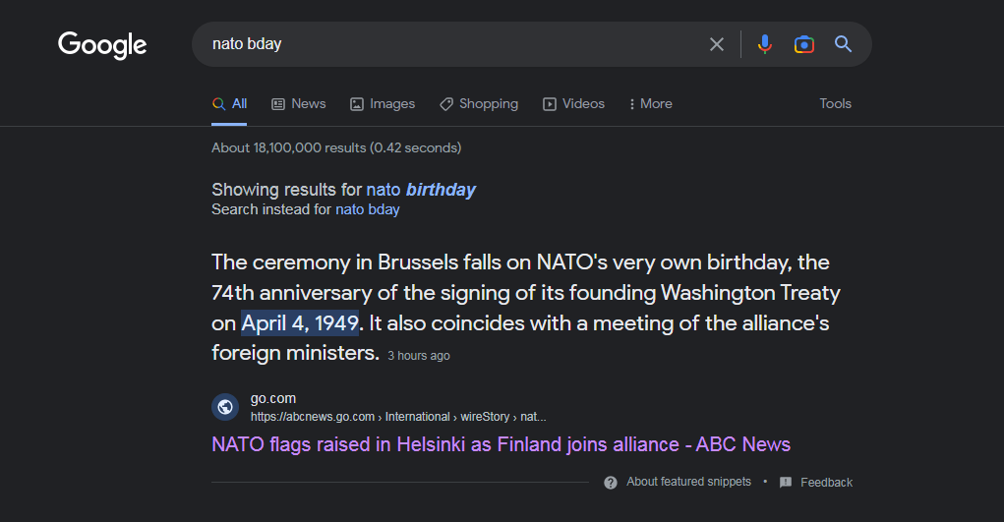Click the feedback flag icon

tap(786, 483)
